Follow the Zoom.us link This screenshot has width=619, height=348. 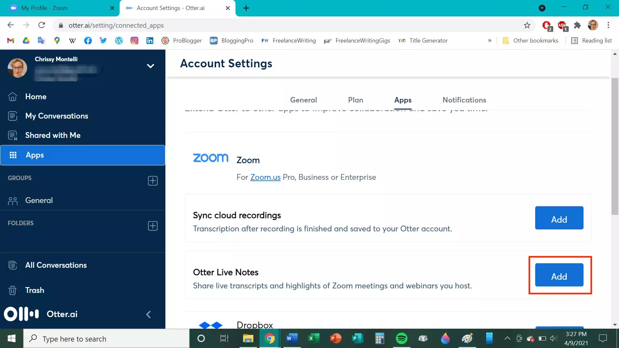click(x=265, y=177)
